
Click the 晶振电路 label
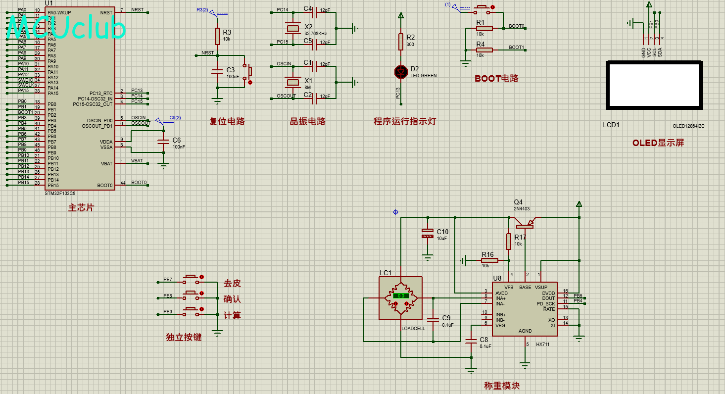[308, 121]
